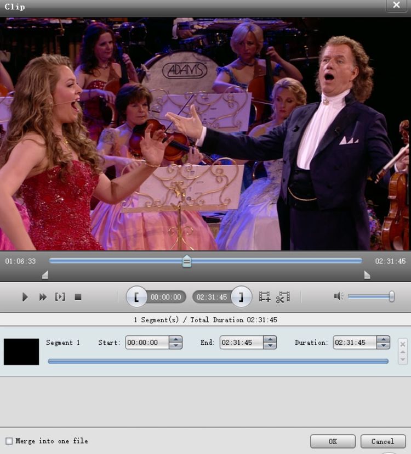Viewport: 411px width, 454px height.
Task: Click the Cancel button
Action: pyautogui.click(x=383, y=441)
